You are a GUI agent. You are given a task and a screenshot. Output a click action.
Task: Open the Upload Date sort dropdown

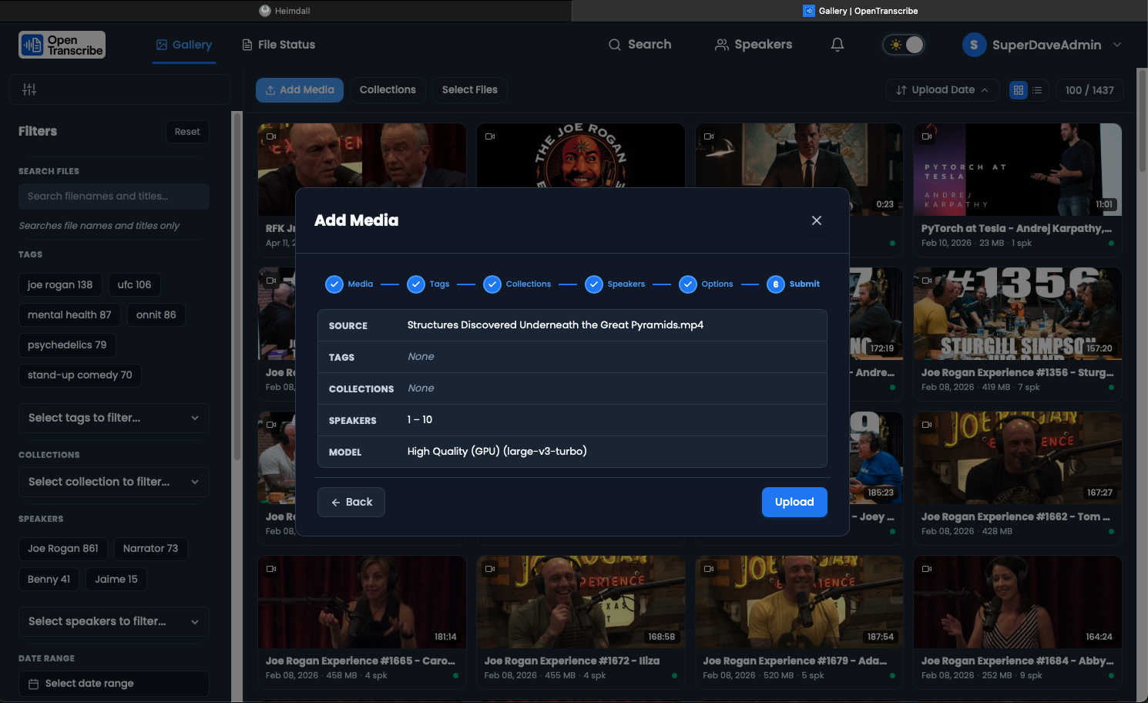(x=942, y=90)
